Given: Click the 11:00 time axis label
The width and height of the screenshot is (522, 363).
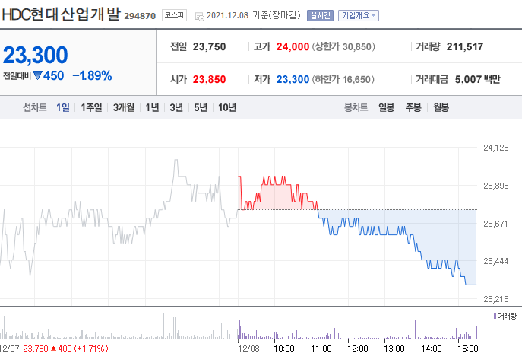Looking at the screenshot, I should pyautogui.click(x=321, y=349).
